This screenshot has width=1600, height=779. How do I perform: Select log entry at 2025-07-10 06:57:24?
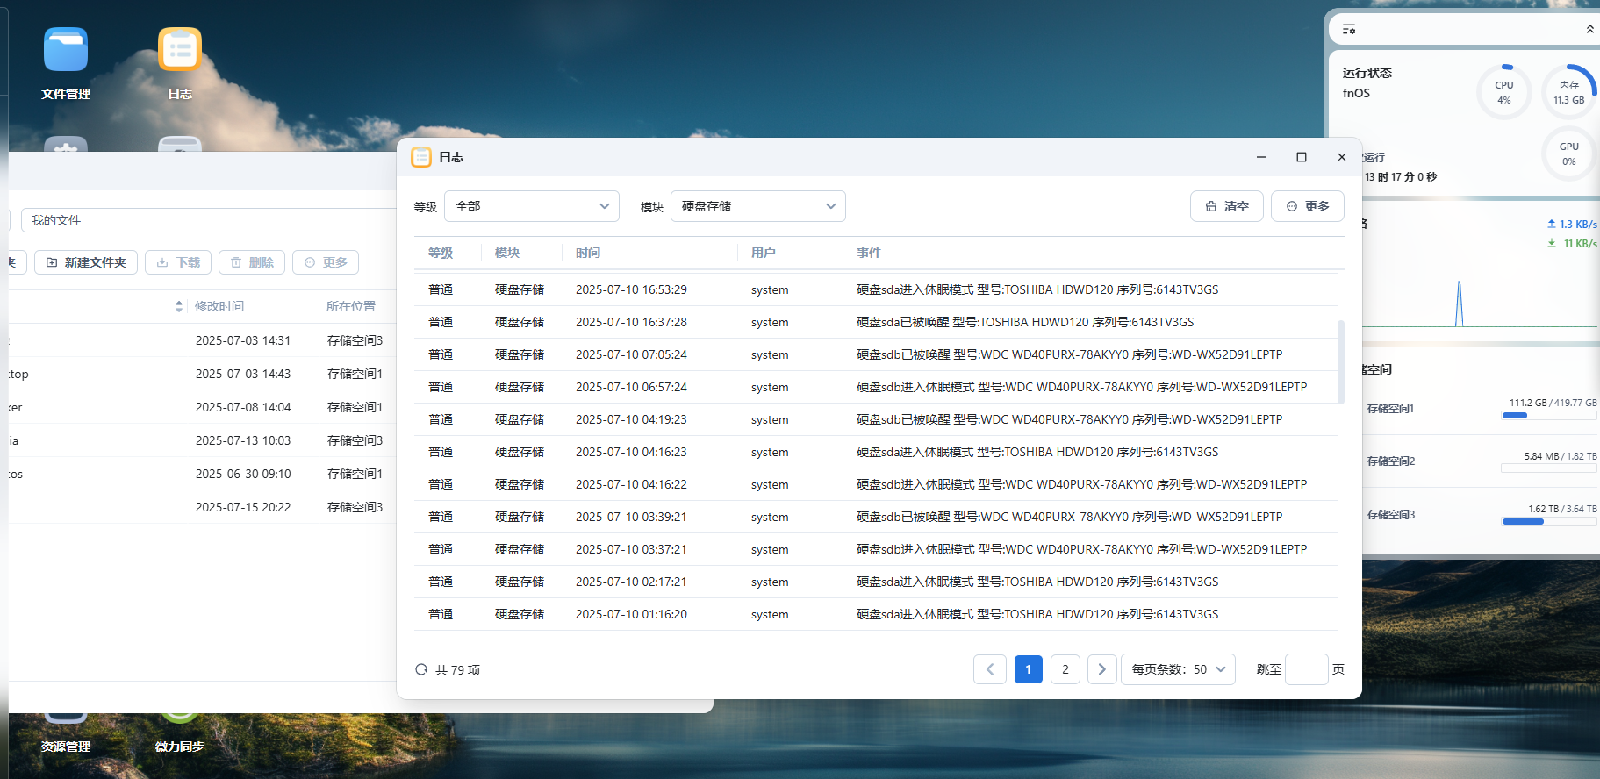876,387
